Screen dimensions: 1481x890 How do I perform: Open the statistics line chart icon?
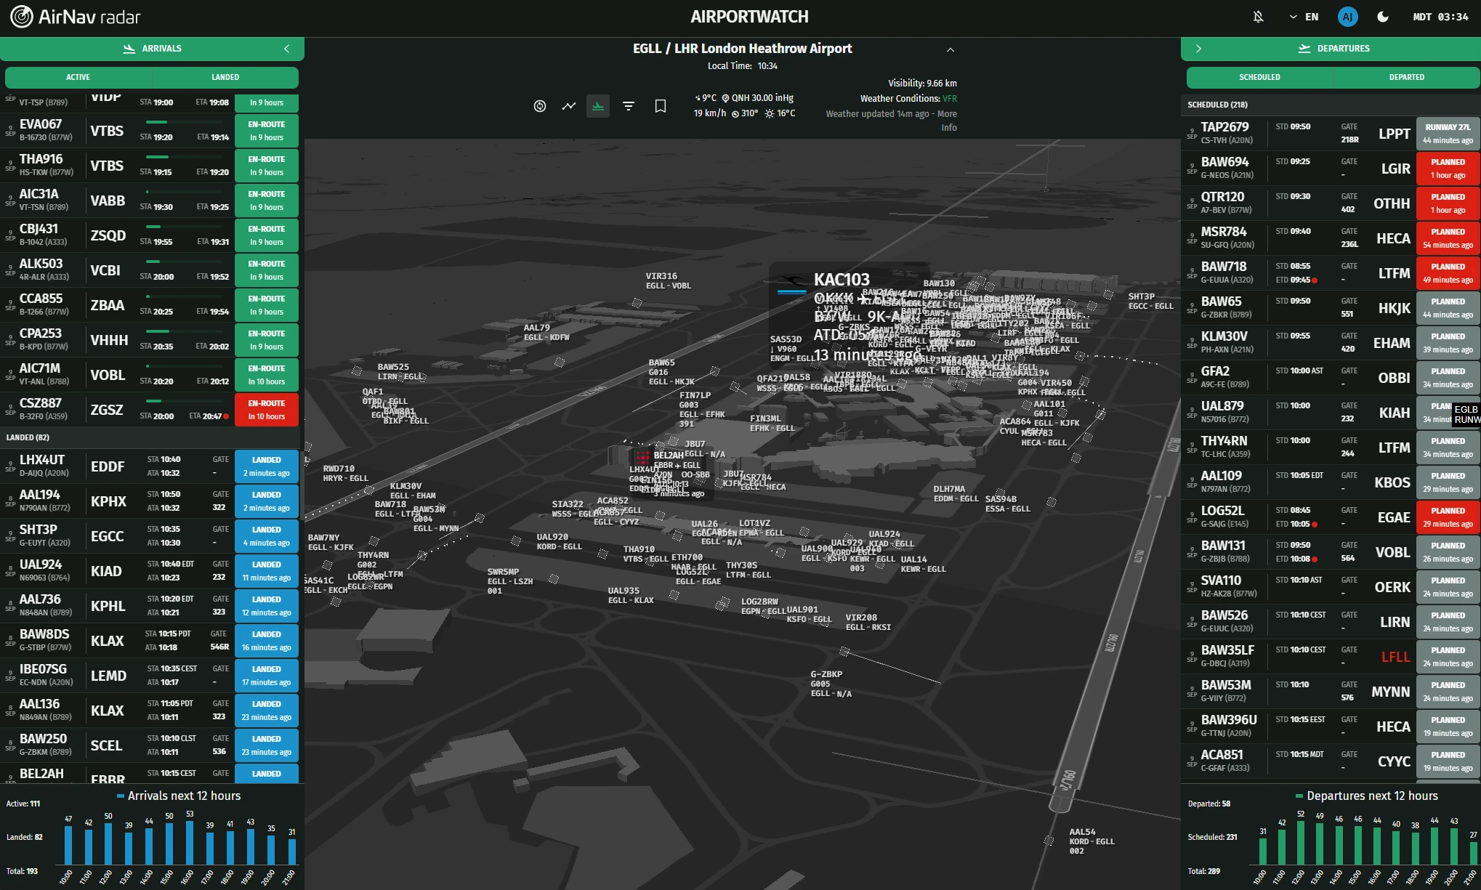click(x=569, y=106)
